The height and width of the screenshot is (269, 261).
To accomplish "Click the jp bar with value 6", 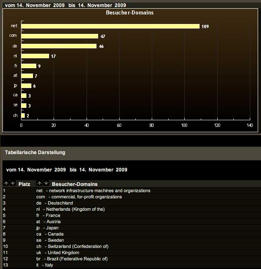I will pos(26,86).
